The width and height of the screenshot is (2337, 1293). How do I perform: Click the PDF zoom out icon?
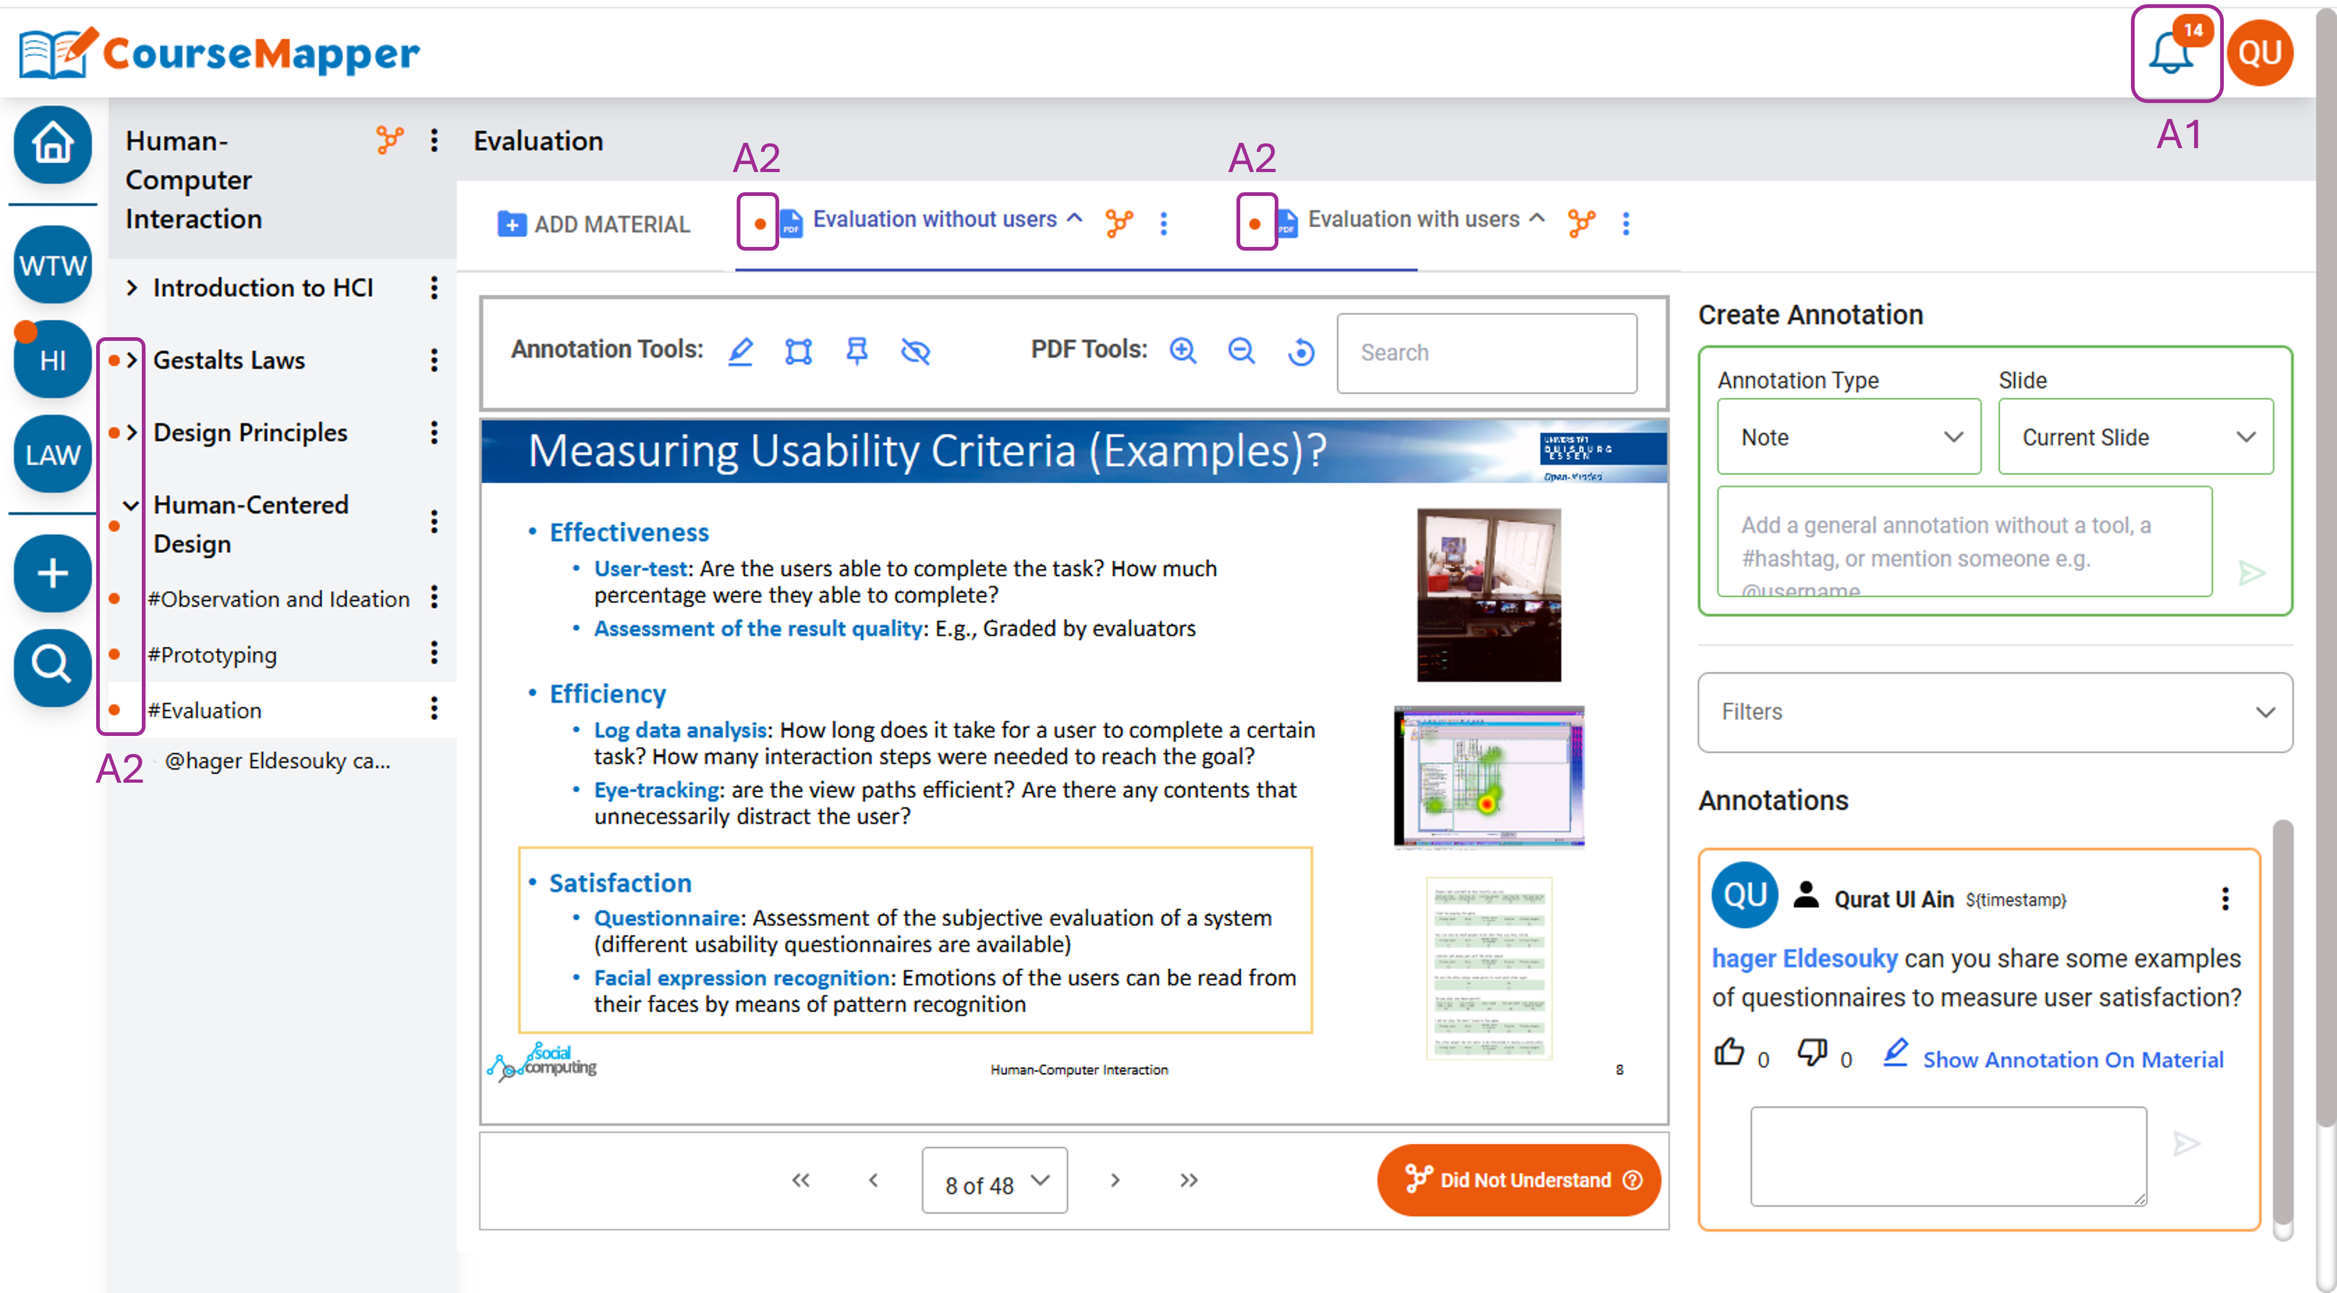point(1241,351)
